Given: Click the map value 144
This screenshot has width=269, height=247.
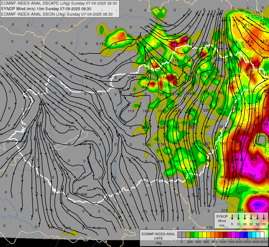Looking at the screenshot, I should coord(177,161).
